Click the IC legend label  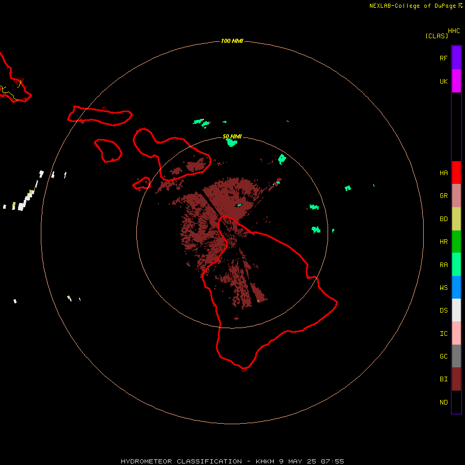tap(443, 334)
